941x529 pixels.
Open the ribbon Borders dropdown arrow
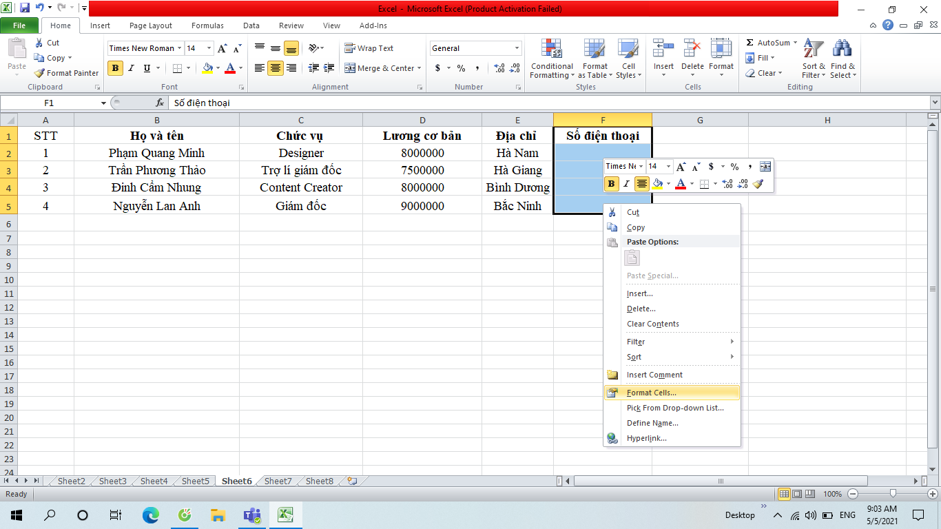click(x=189, y=68)
